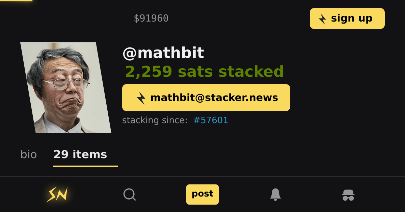Viewport: 405px width, 212px height.
Task: Switch to the bio tab
Action: [x=29, y=154]
